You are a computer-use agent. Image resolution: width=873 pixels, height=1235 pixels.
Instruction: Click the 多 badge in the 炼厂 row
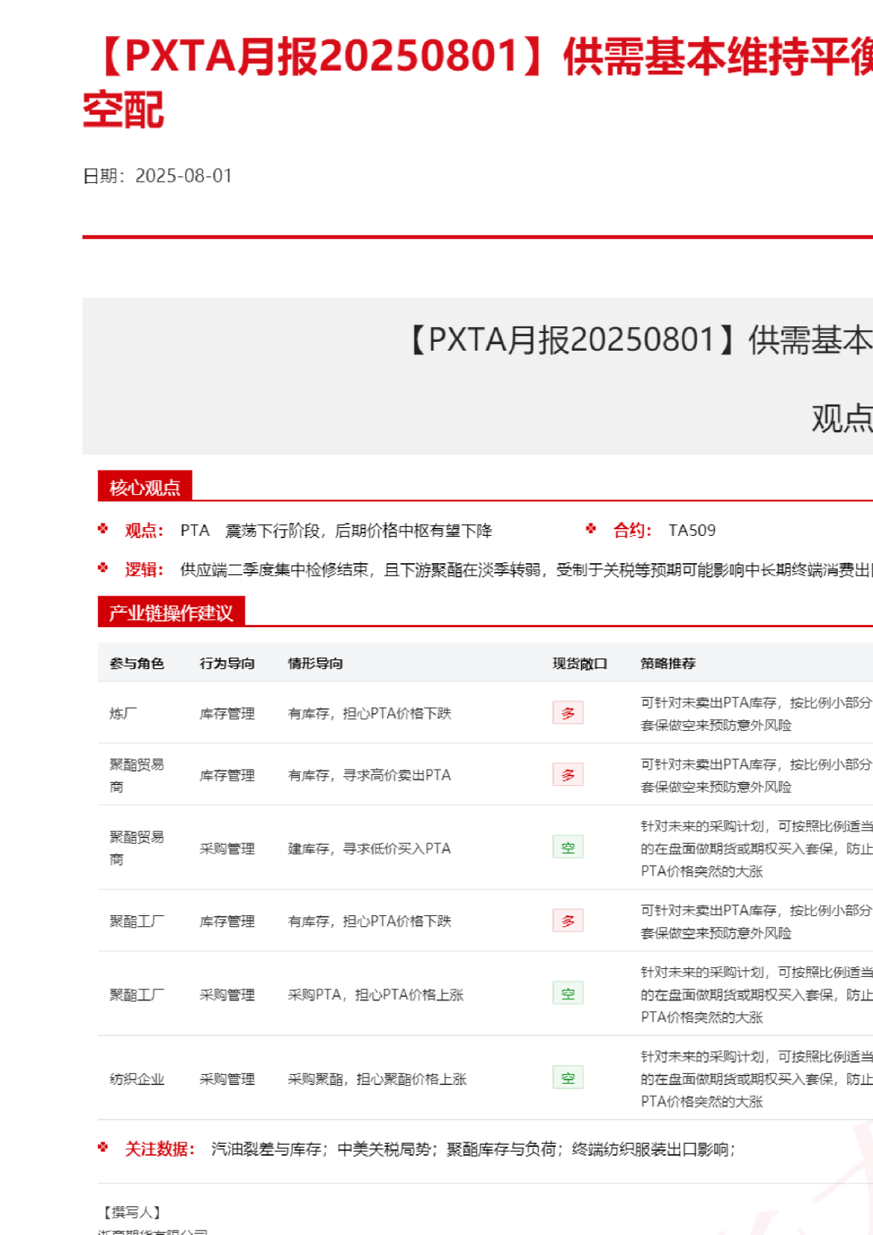567,712
